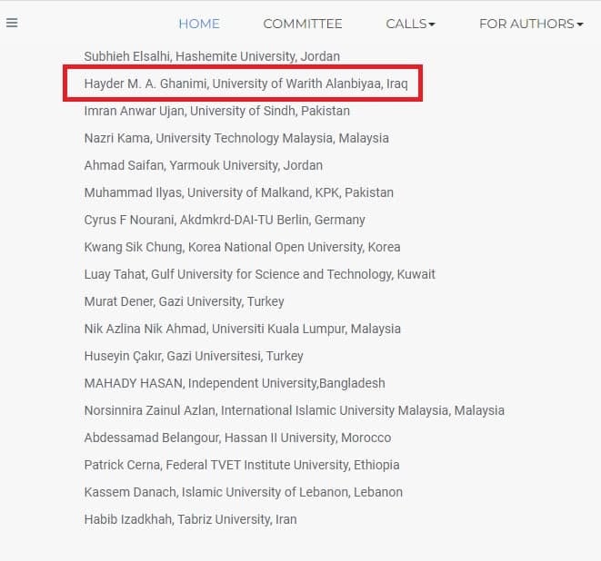Select Murat Dener, Gazi University
Screen dimensions: 601x561
coord(184,301)
